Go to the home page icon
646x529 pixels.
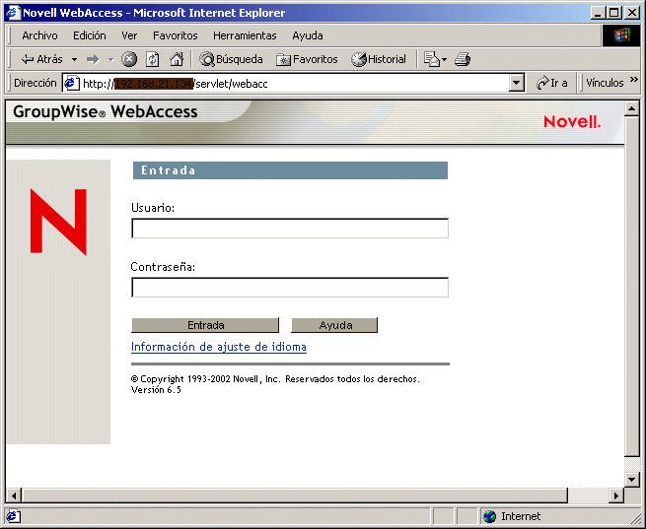point(177,59)
